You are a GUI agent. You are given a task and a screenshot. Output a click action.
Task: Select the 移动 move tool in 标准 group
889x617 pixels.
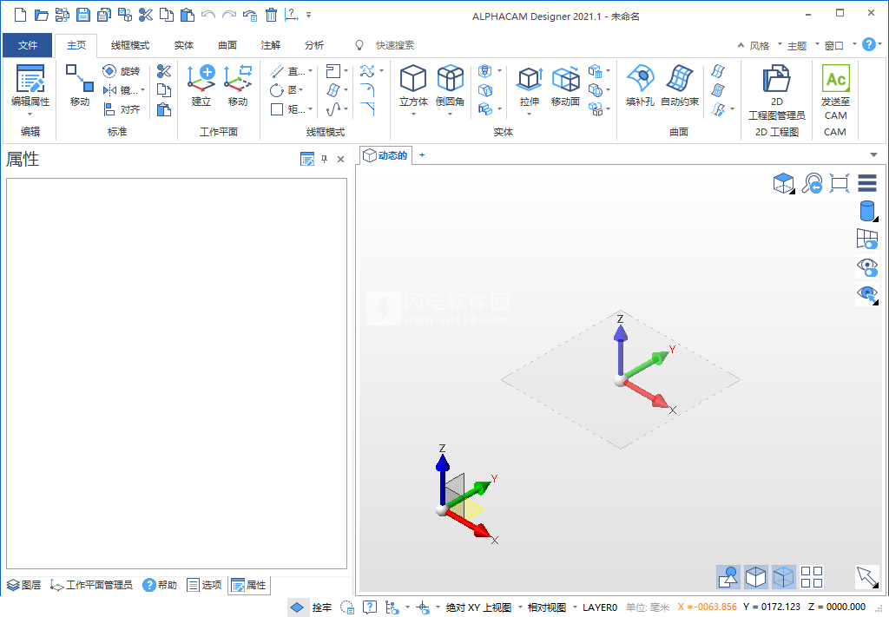coord(79,86)
